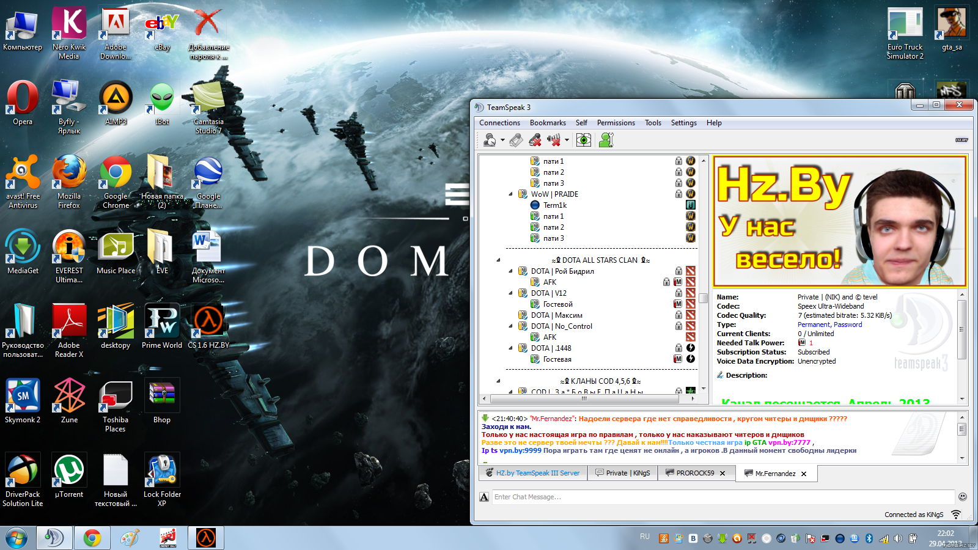Open the connect icon's dropdown arrow

(502, 140)
